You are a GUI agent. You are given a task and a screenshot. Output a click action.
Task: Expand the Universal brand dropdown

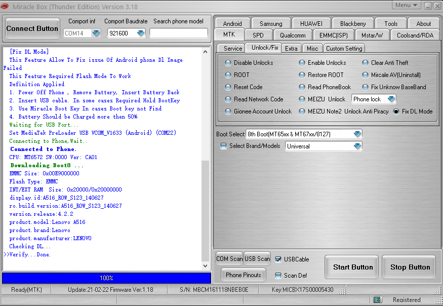(x=357, y=146)
